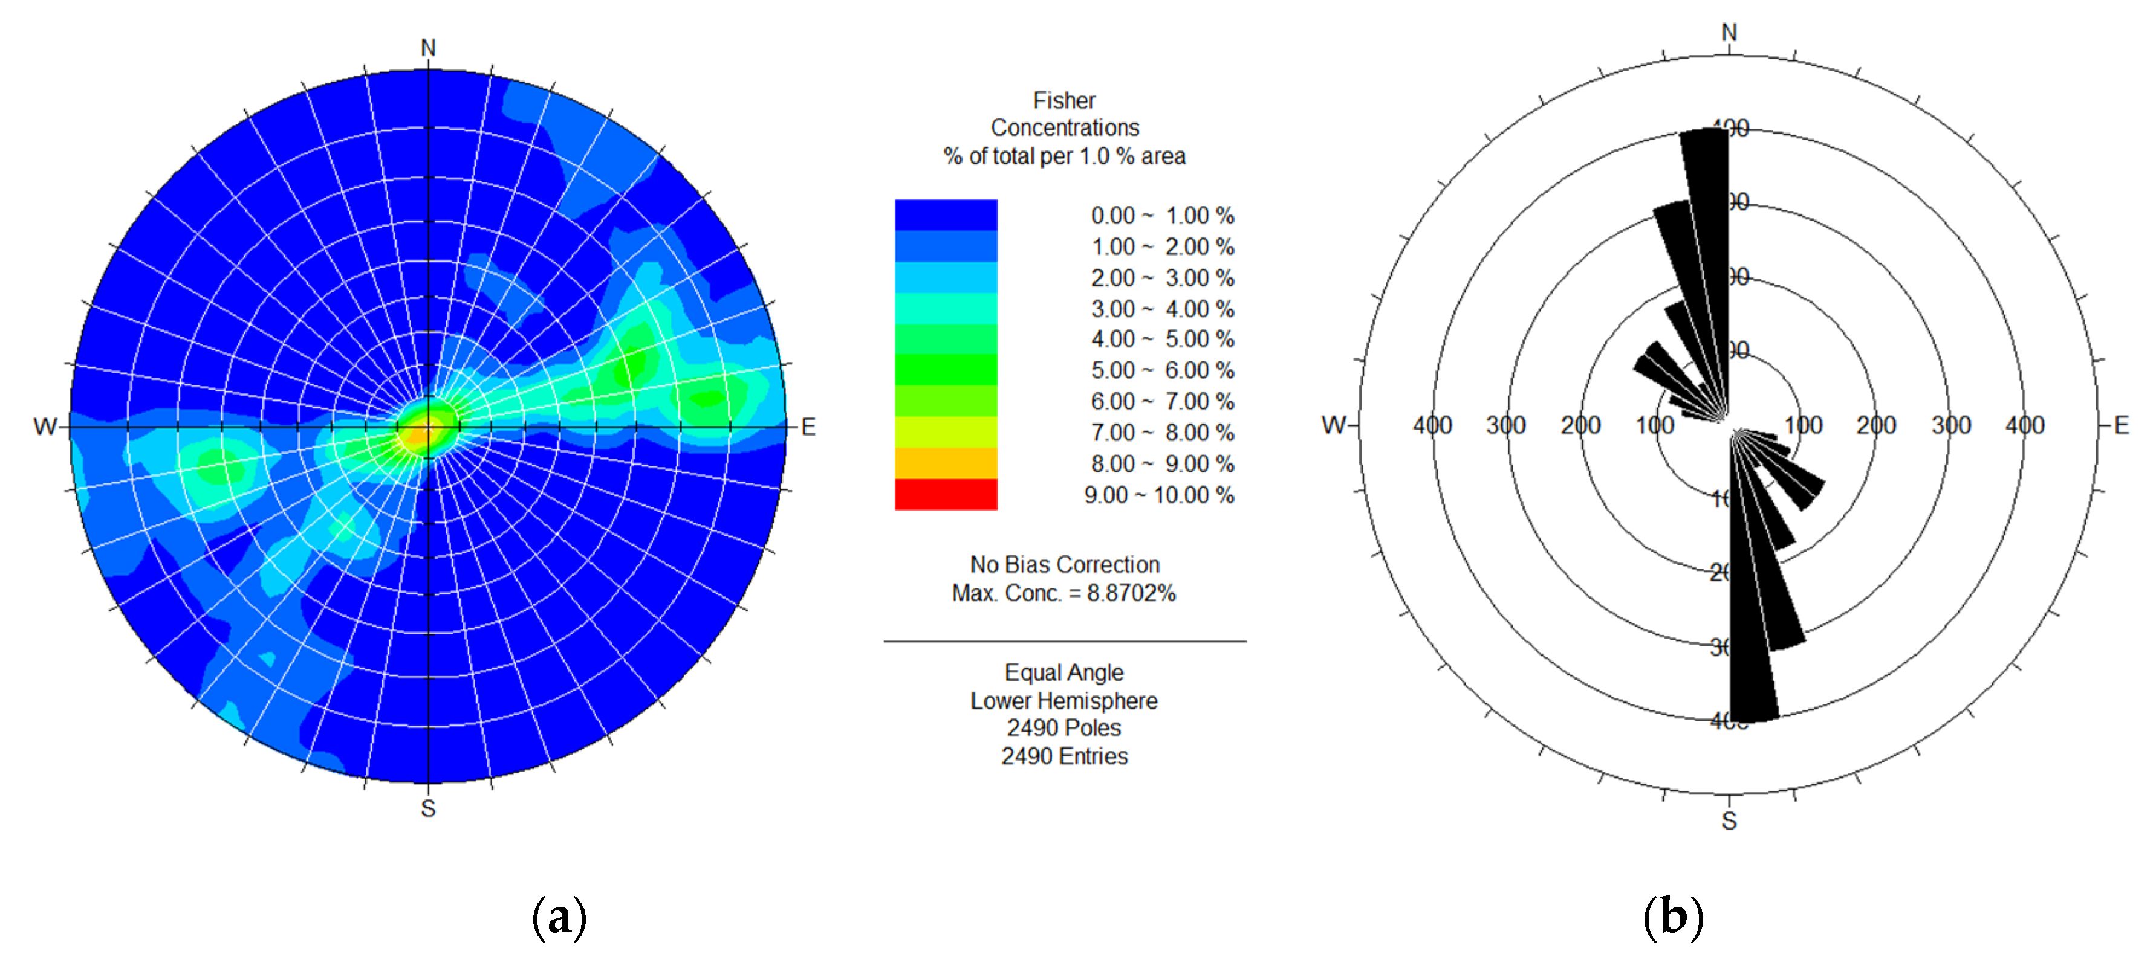The height and width of the screenshot is (957, 2156).
Task: Click the red 9.00-10.00% legend swatch
Action: (x=945, y=494)
